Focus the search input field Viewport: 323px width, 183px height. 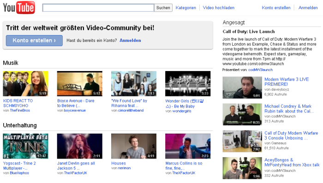98,8
